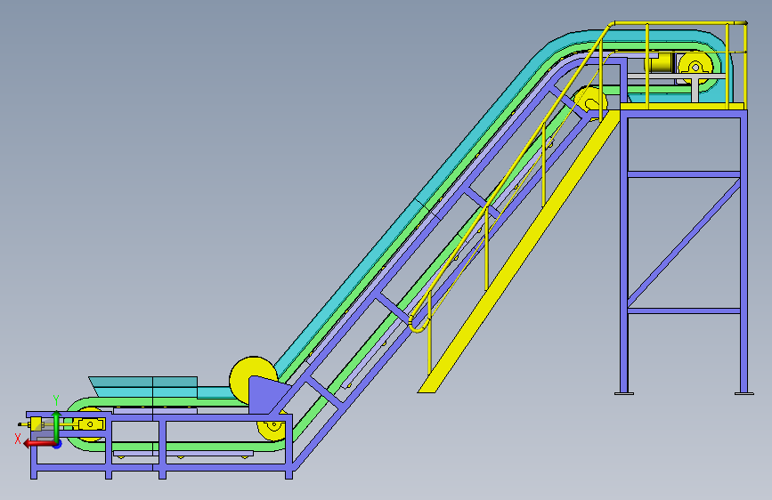Select the yellow snub pulley under incline top
This screenshot has height=500, width=772.
coord(591,102)
